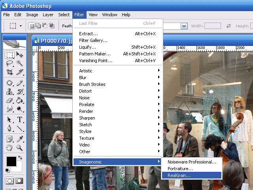
Task: Select the History Brush tool
Action: pyautogui.click(x=20, y=91)
